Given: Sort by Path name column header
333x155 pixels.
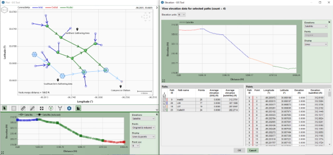Looking at the screenshot, I should pyautogui.click(x=186, y=93).
